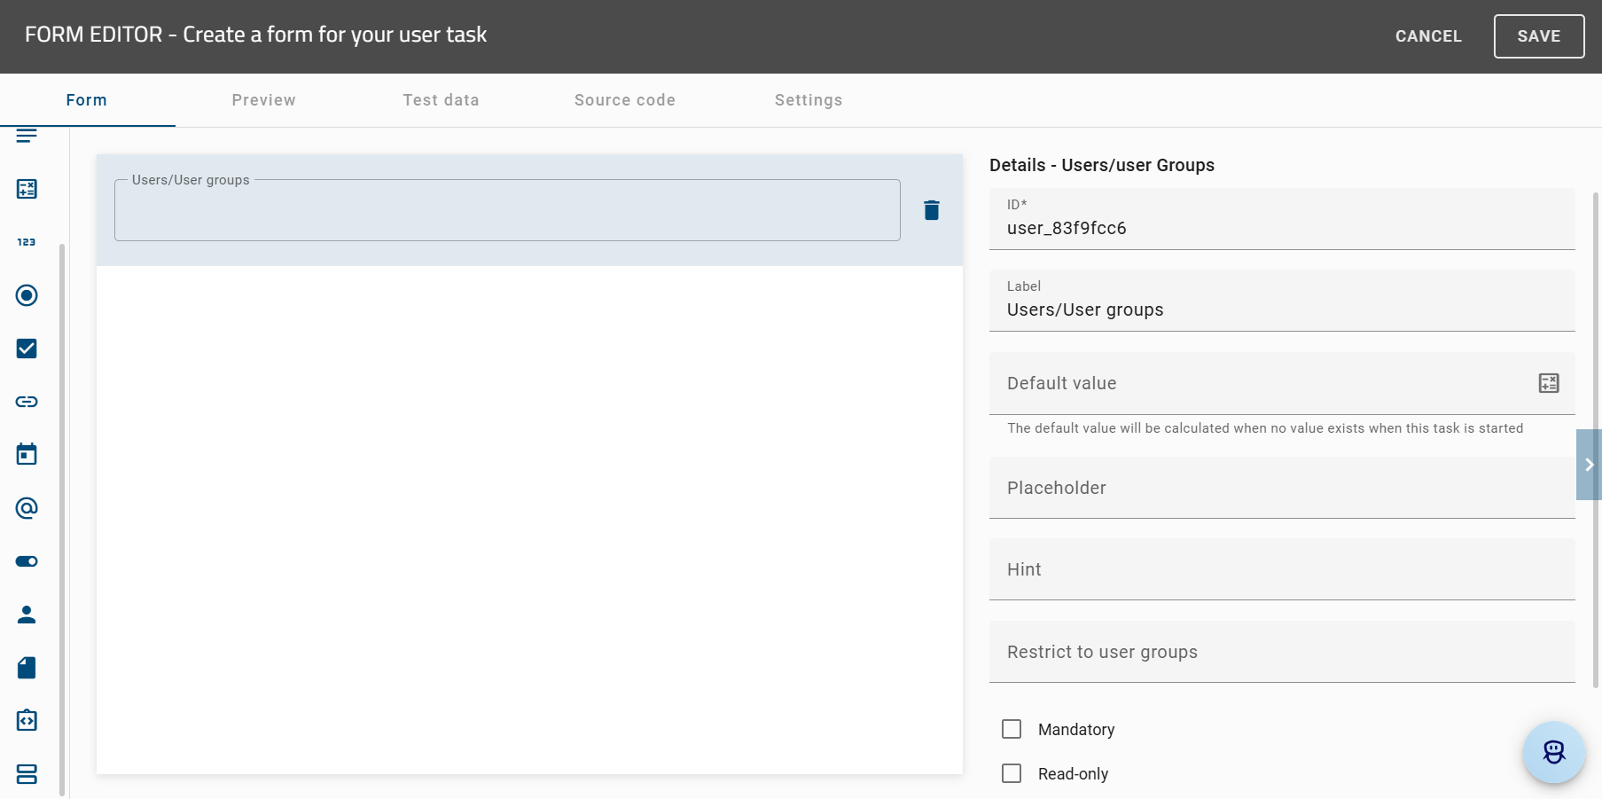This screenshot has height=799, width=1602.
Task: Click the element palette scrollbar
Action: (x=62, y=519)
